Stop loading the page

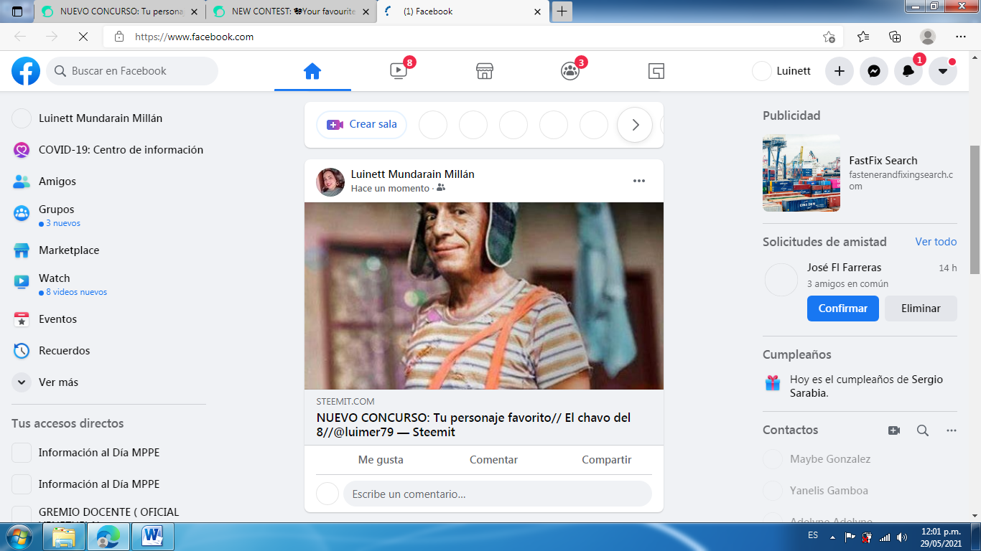tap(82, 37)
